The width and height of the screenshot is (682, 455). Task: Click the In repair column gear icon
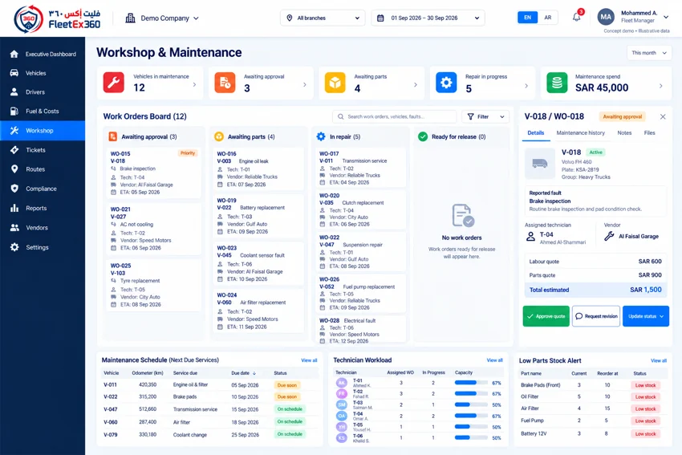point(321,136)
